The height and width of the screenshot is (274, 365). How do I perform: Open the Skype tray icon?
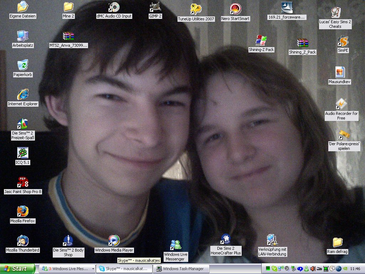pyautogui.click(x=274, y=269)
